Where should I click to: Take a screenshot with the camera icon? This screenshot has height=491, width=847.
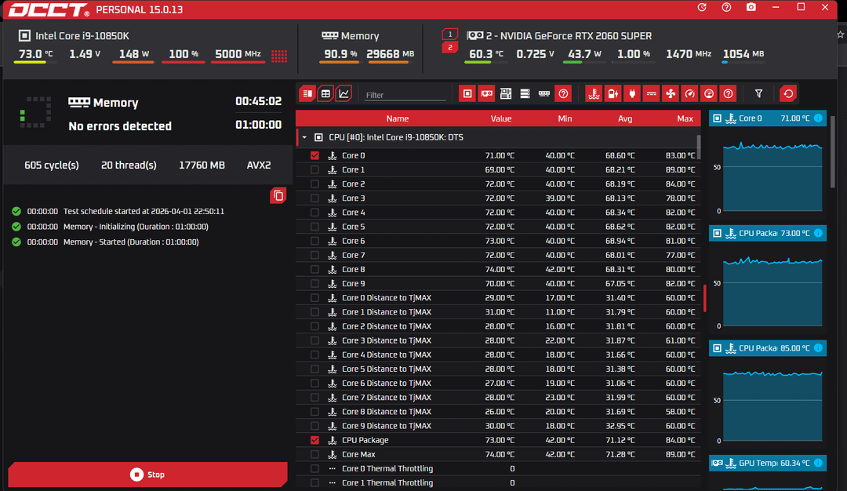click(x=751, y=7)
